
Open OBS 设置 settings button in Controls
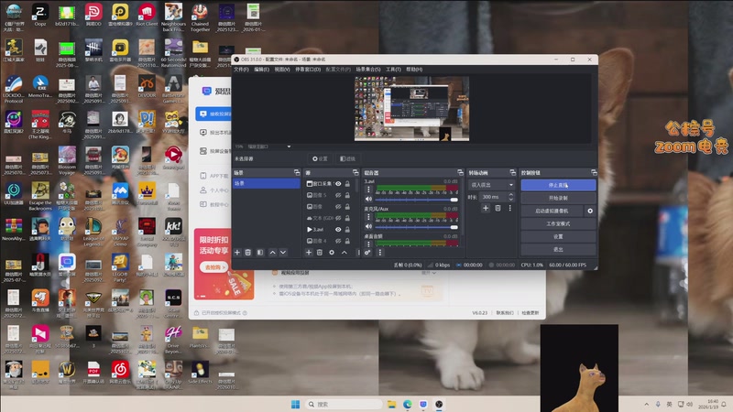click(558, 237)
